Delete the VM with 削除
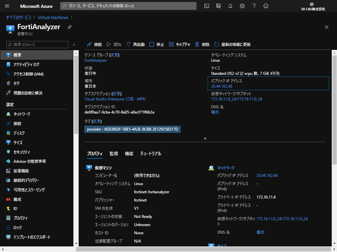This screenshot has width=337, height=252. tap(202, 44)
